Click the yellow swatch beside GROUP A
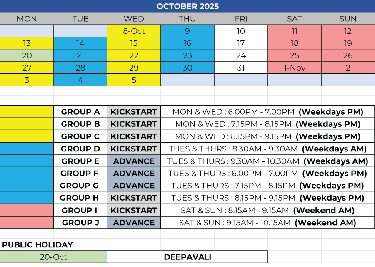 pyautogui.click(x=27, y=112)
